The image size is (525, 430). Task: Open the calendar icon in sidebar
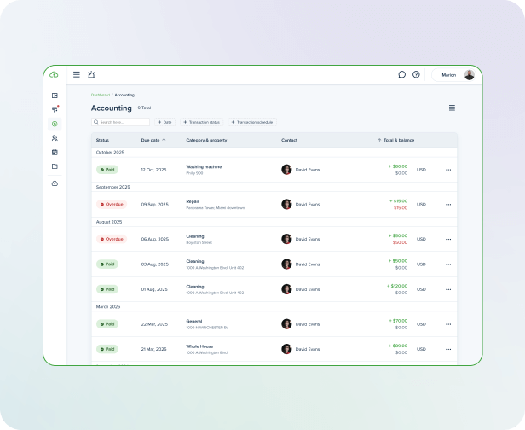(x=55, y=153)
